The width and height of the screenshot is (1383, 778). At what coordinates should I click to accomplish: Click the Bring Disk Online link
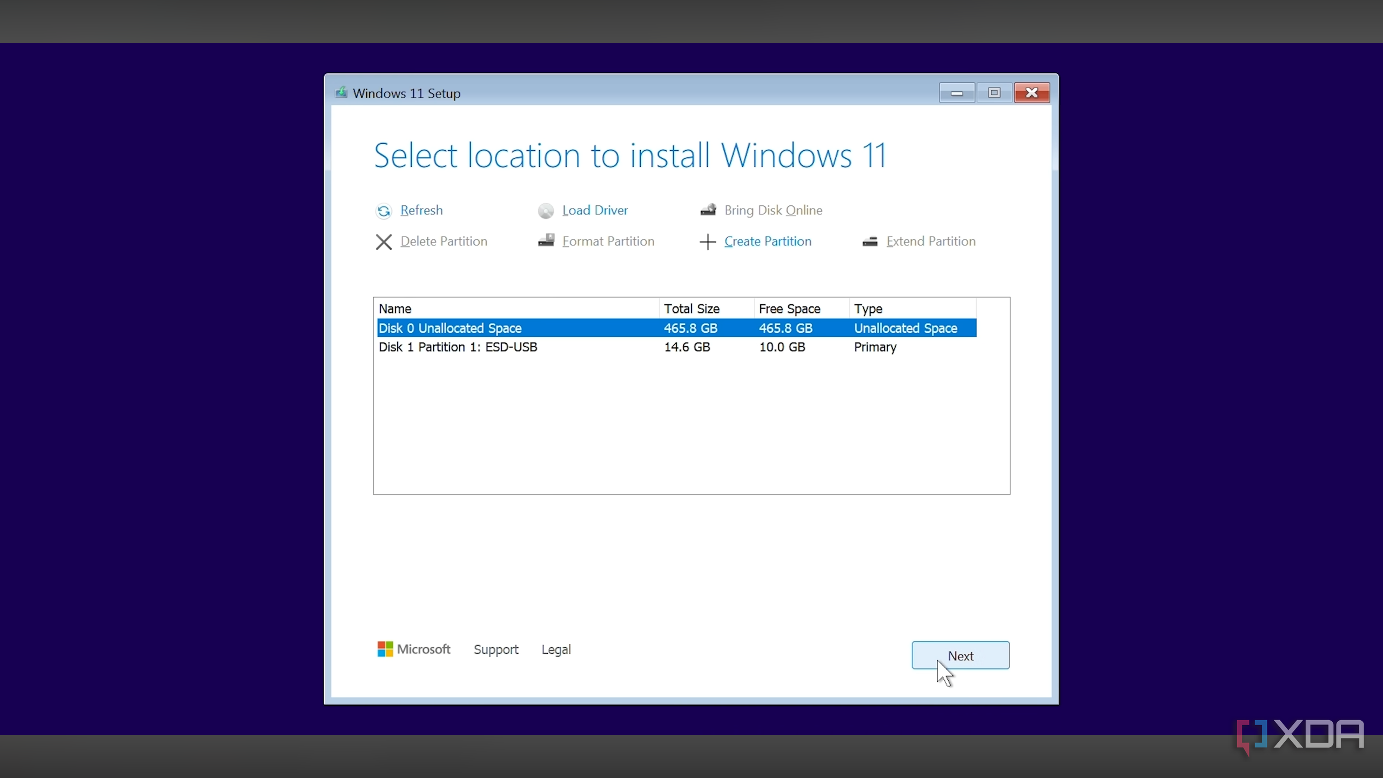[773, 210]
